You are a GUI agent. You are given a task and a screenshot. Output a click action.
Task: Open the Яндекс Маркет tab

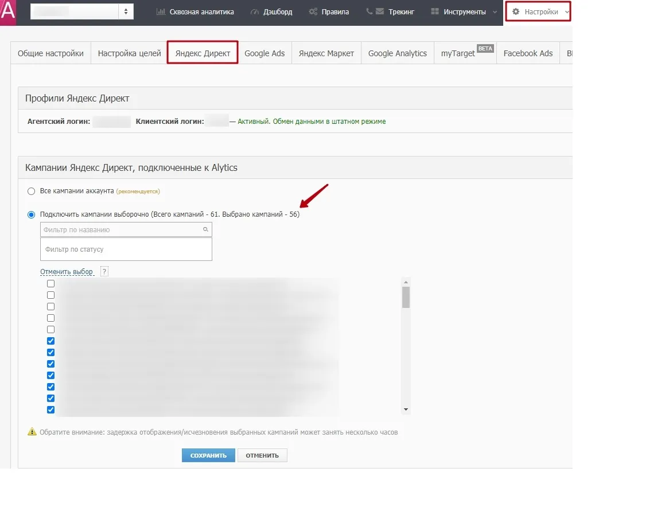[326, 53]
